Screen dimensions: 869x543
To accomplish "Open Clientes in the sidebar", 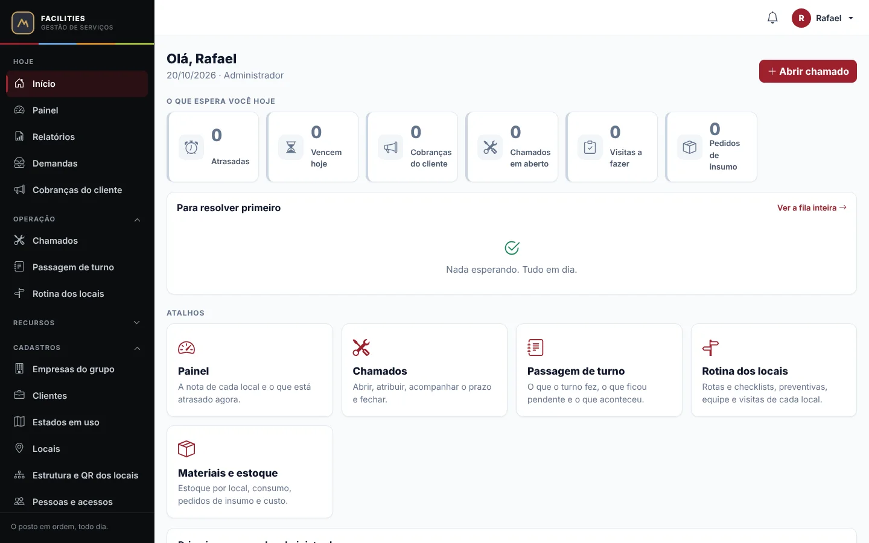I will pyautogui.click(x=77, y=396).
